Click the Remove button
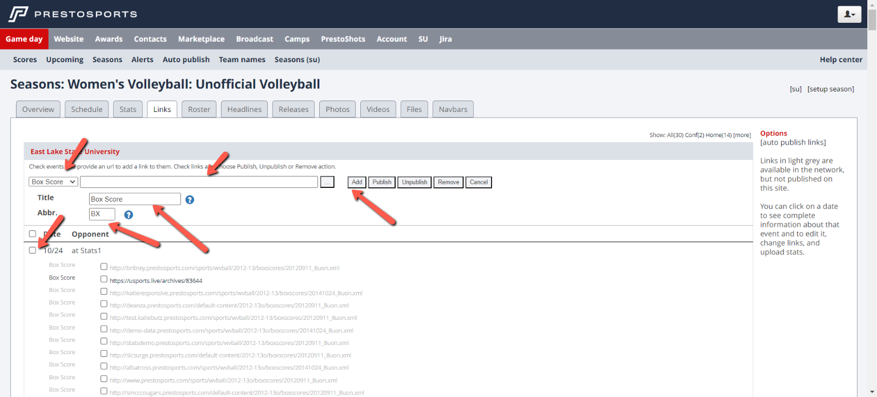This screenshot has height=397, width=877. tap(449, 182)
